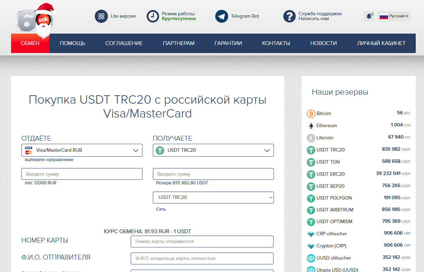Viewport: 424px width, 272px height.
Task: Click the CRP uVoucher diamond icon
Action: click(311, 234)
